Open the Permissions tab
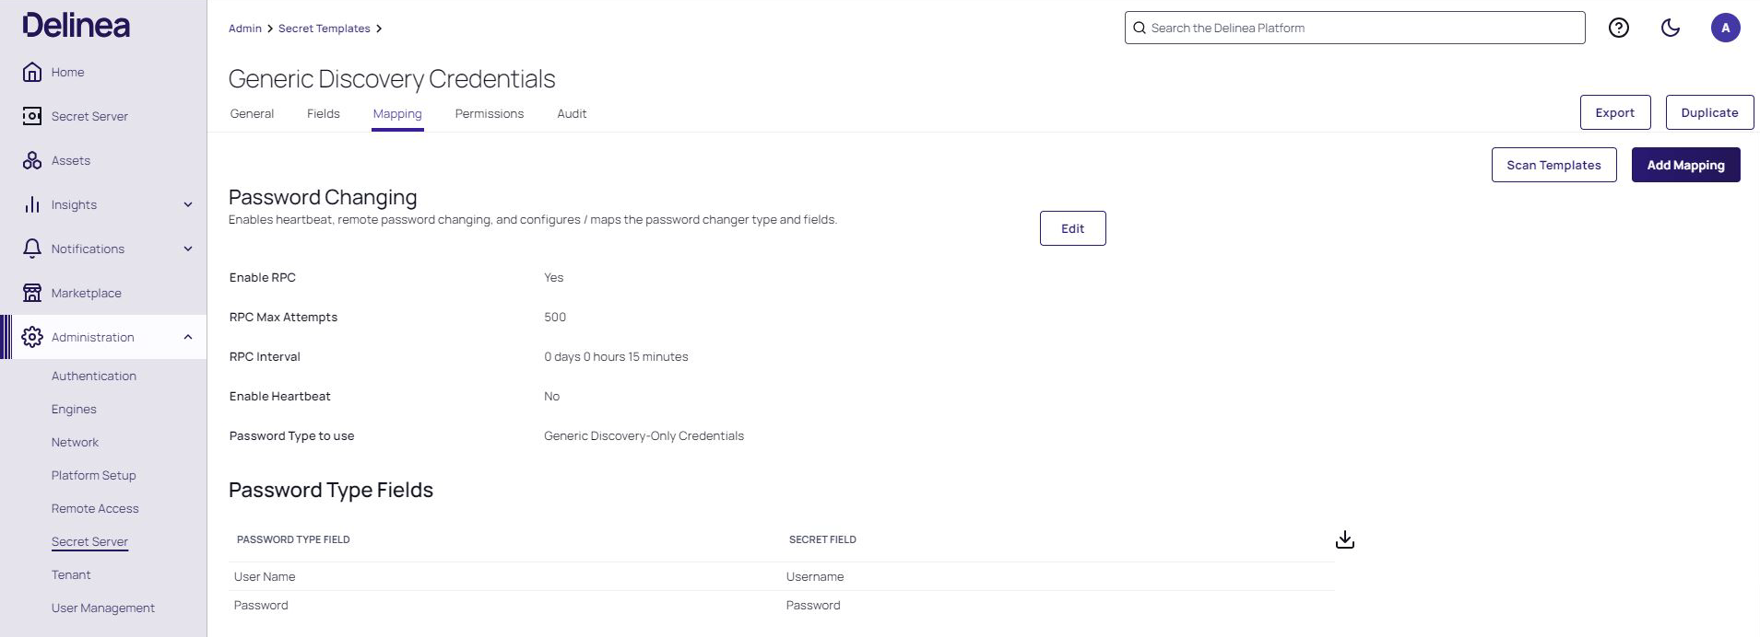Screen dimensions: 1760x637 pos(489,113)
